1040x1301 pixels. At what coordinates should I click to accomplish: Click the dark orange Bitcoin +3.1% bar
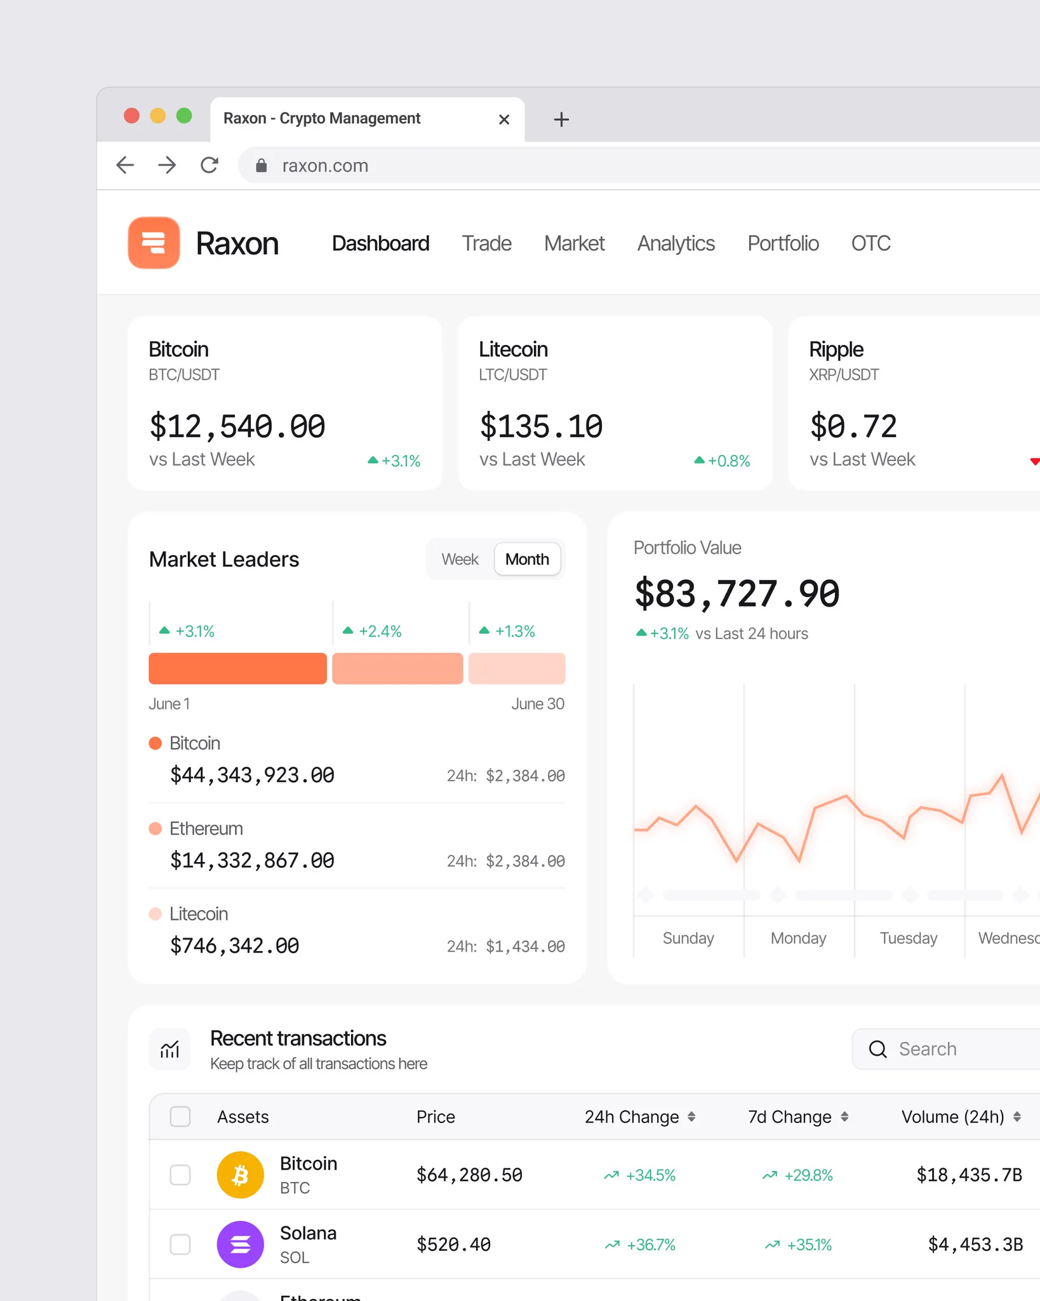(x=237, y=668)
